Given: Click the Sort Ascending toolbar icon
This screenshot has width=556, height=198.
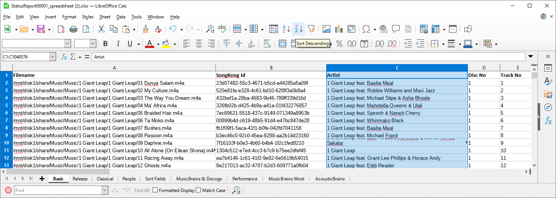Looking at the screenshot, I should pos(286,29).
